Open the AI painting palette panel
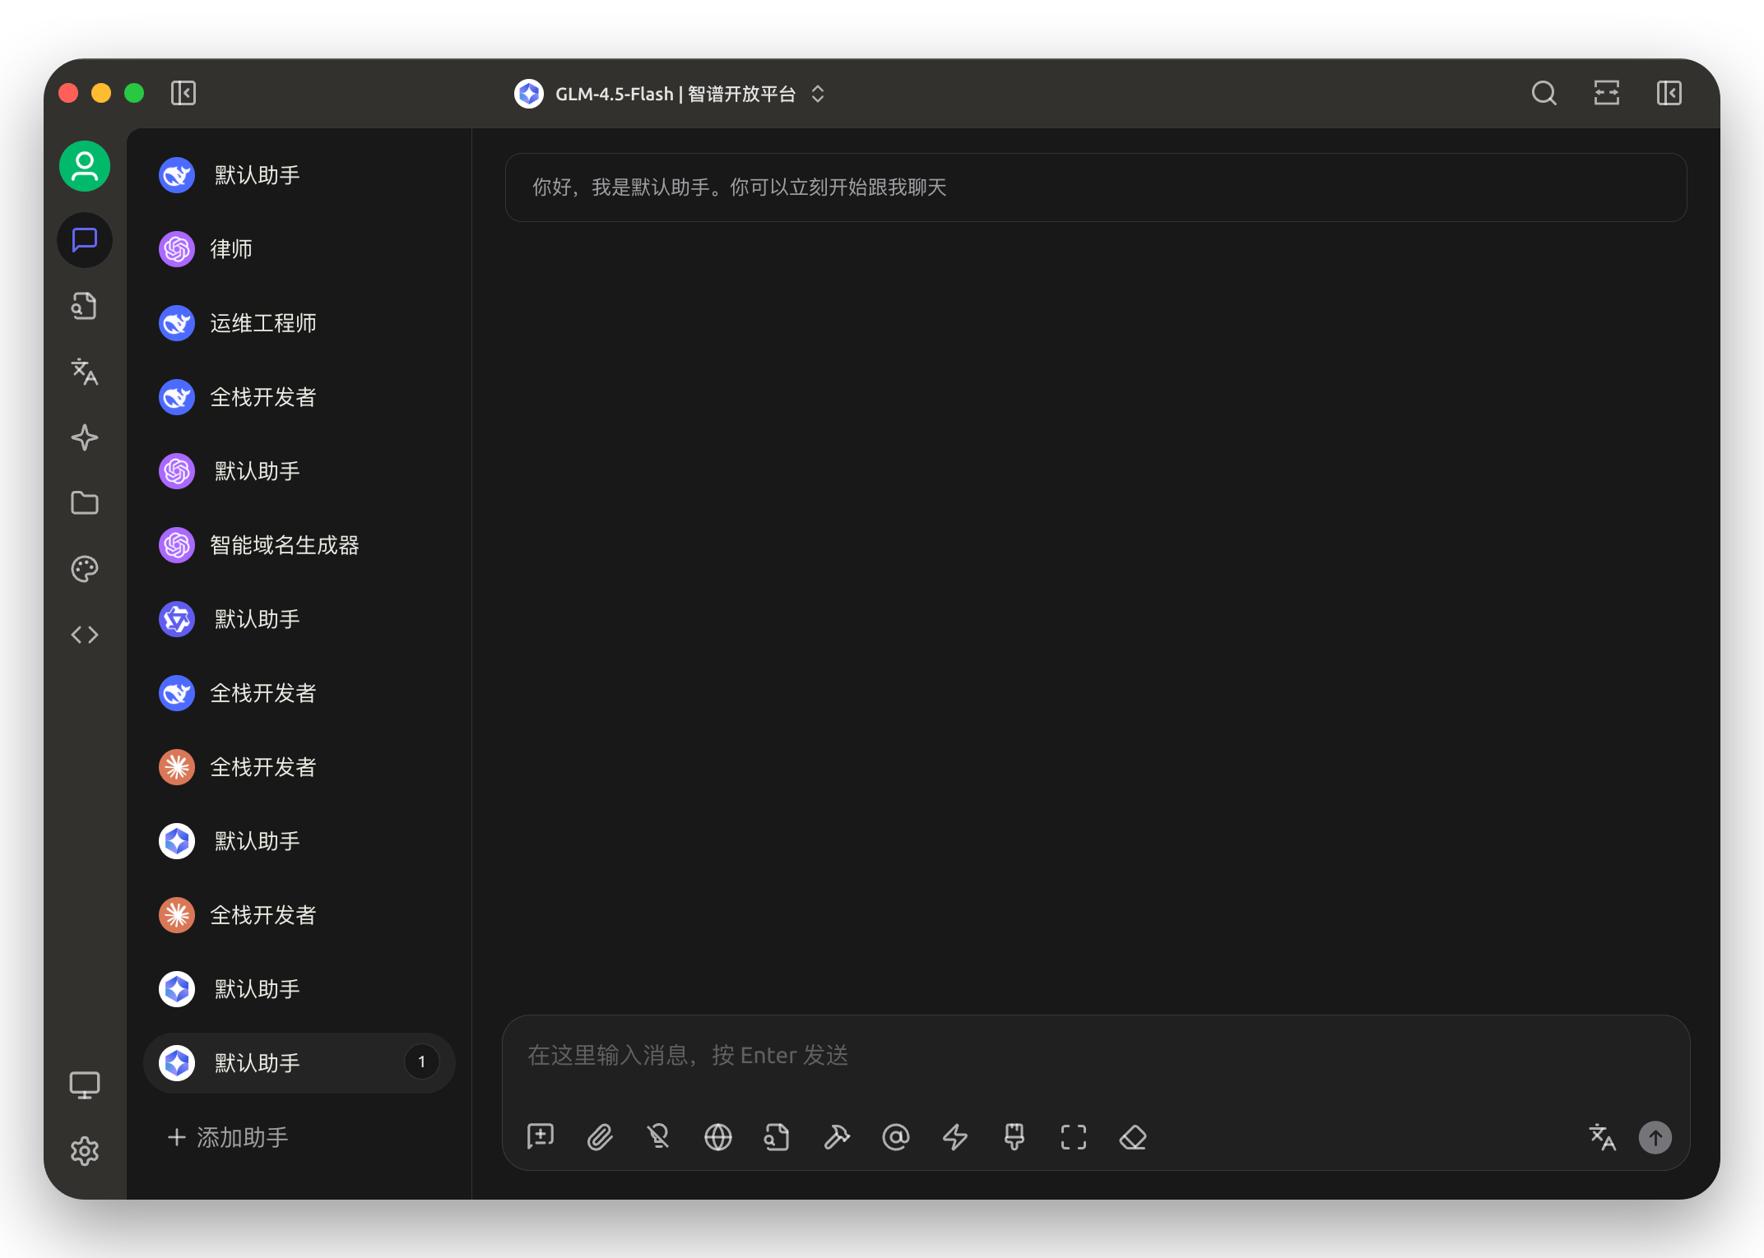Screen dimensions: 1764x1258 (84, 568)
